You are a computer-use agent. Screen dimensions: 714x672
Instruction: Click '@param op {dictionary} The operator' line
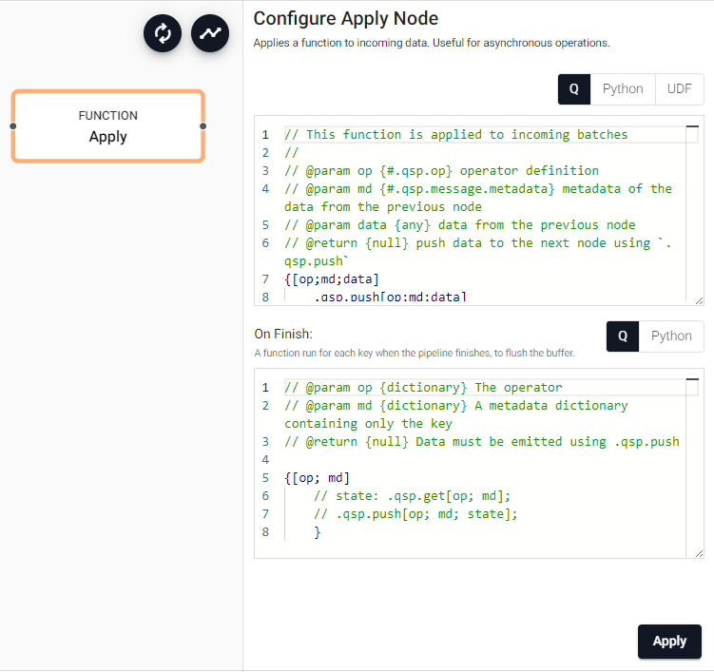click(423, 388)
